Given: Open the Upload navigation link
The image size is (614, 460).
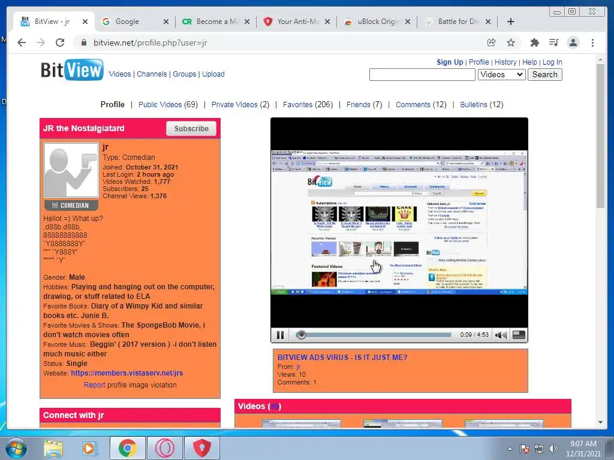Looking at the screenshot, I should tap(213, 74).
